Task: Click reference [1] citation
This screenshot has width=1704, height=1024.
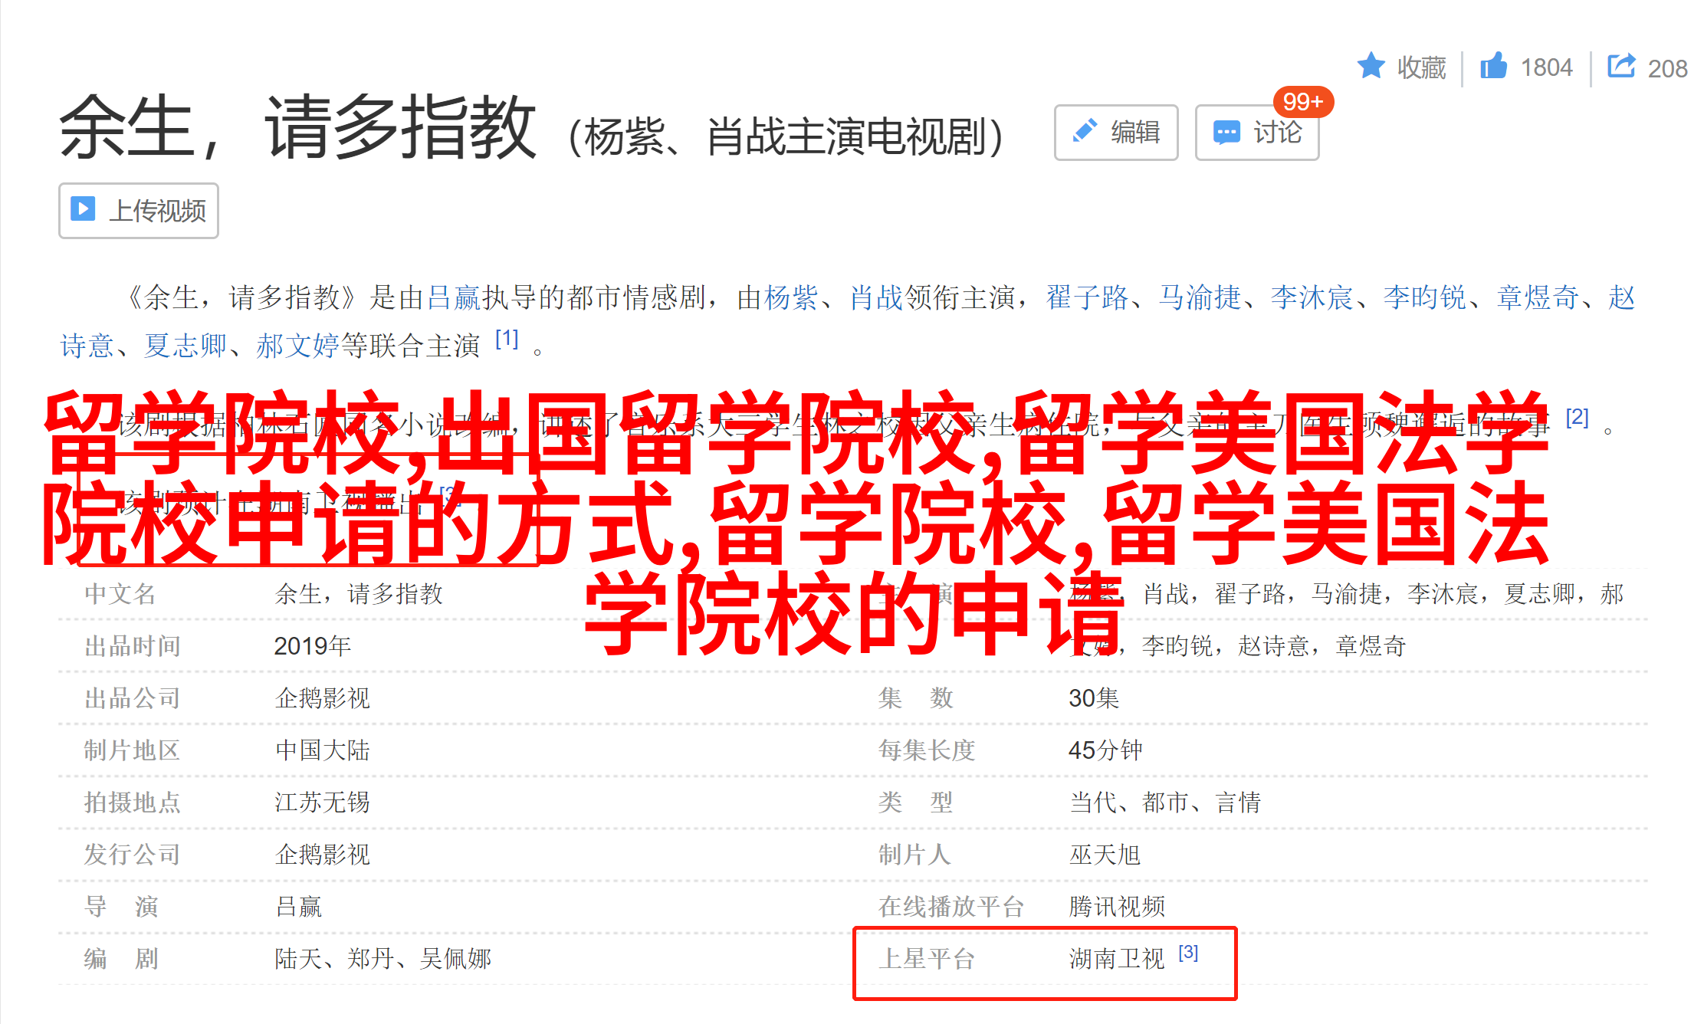Action: coord(507,338)
